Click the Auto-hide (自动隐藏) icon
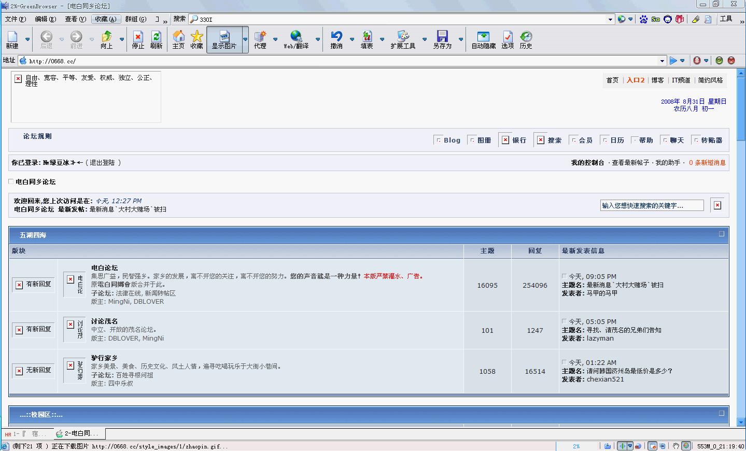The height and width of the screenshot is (451, 746). click(x=483, y=39)
